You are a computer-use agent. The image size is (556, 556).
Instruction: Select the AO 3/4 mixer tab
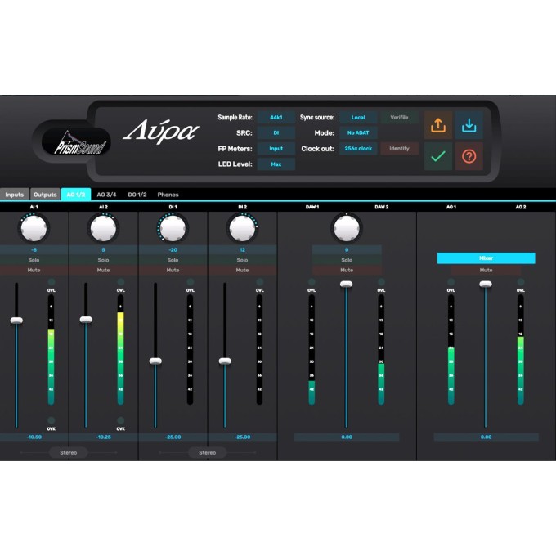pos(106,195)
